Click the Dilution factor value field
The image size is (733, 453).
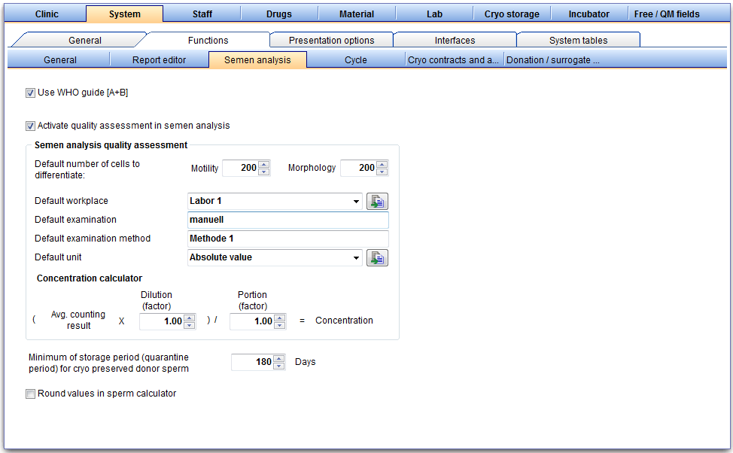pyautogui.click(x=162, y=321)
